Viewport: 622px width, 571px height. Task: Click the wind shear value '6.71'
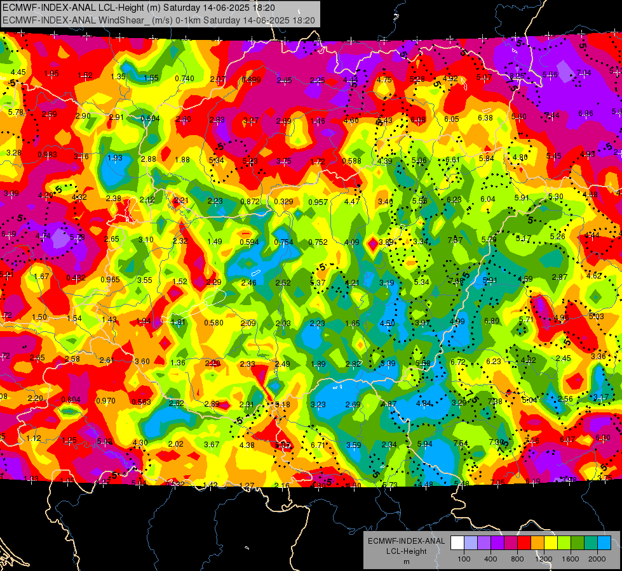tap(318, 445)
